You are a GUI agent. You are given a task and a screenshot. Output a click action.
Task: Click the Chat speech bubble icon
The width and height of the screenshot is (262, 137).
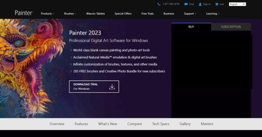186,4
